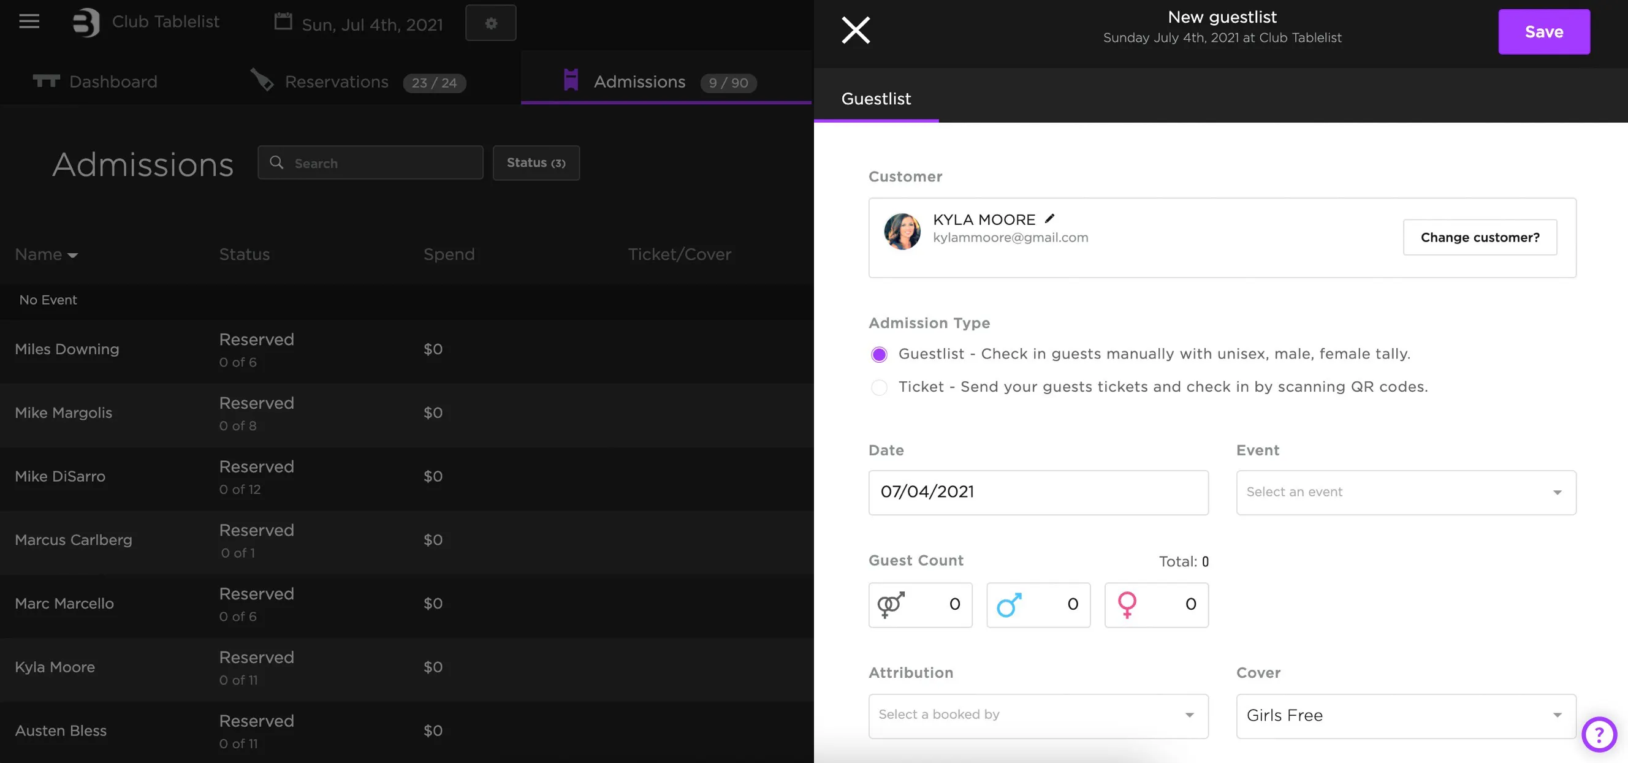Open the Girls Free cover dropdown
Image resolution: width=1628 pixels, height=763 pixels.
point(1405,716)
